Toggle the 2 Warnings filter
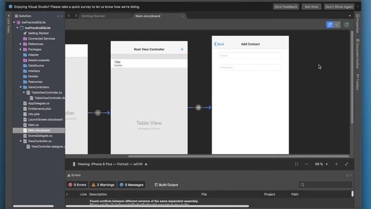Viewport: 371px width, 209px height. (x=103, y=185)
